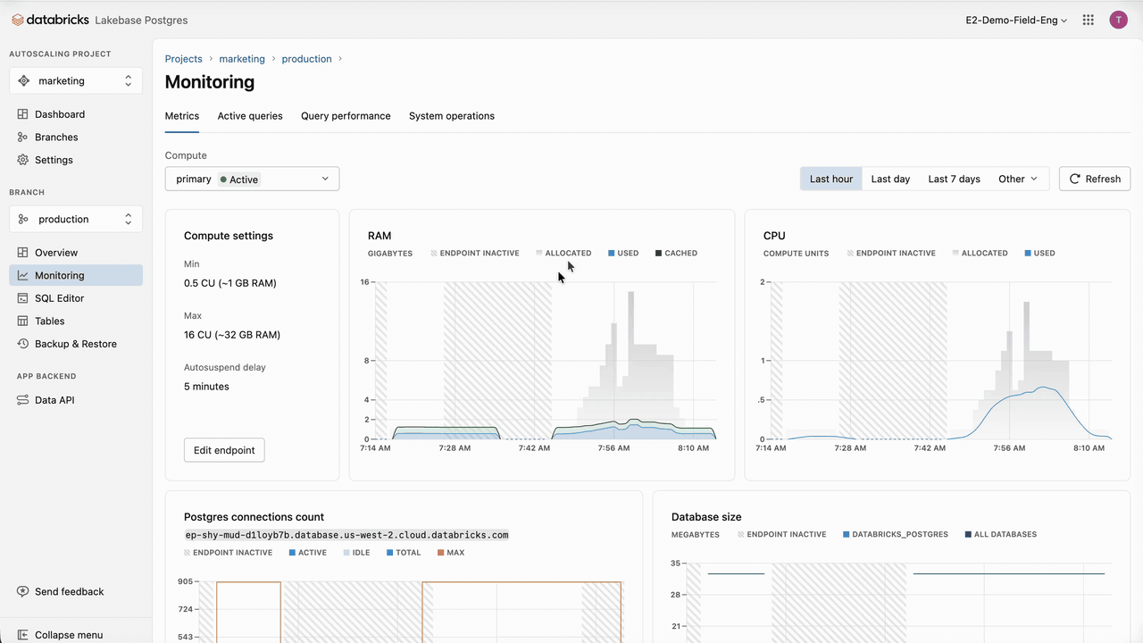The width and height of the screenshot is (1143, 643).
Task: Select the Last hour range
Action: [831, 179]
